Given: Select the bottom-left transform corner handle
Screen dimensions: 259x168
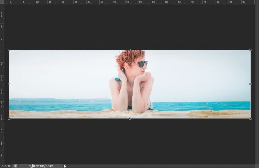Looking at the screenshot, I should (x=9, y=118).
